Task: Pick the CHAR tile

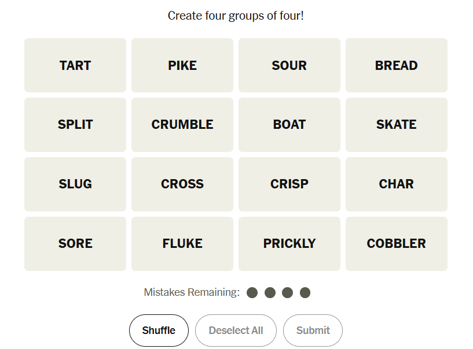Action: (x=397, y=184)
